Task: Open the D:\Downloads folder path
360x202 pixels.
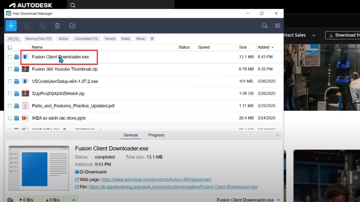Action: [x=93, y=172]
